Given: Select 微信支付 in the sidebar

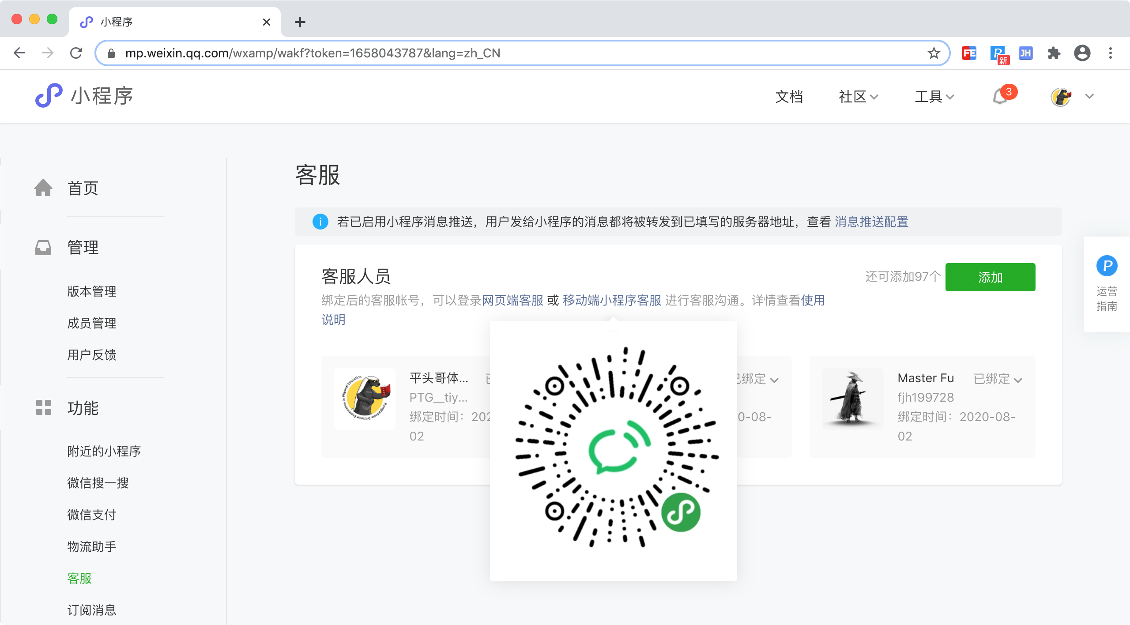Looking at the screenshot, I should (92, 515).
